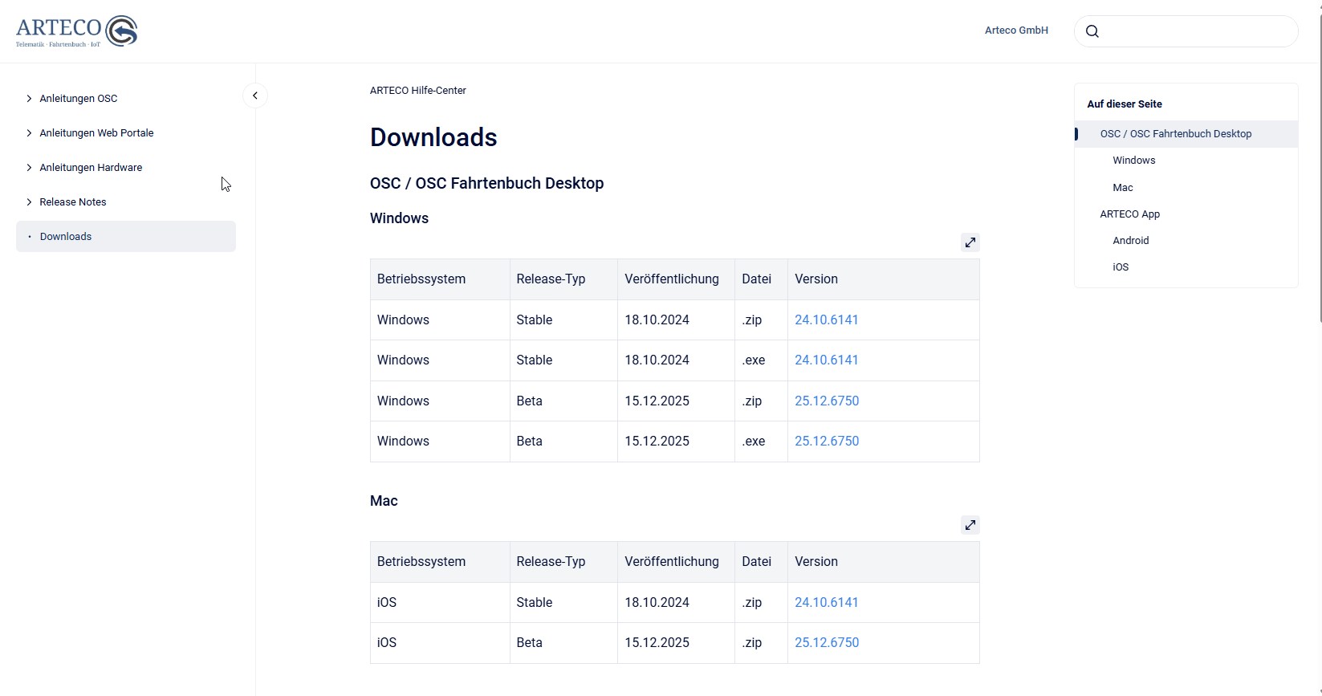This screenshot has height=696, width=1322.
Task: Expand the Anleitungen Hardware chevron
Action: pyautogui.click(x=29, y=168)
